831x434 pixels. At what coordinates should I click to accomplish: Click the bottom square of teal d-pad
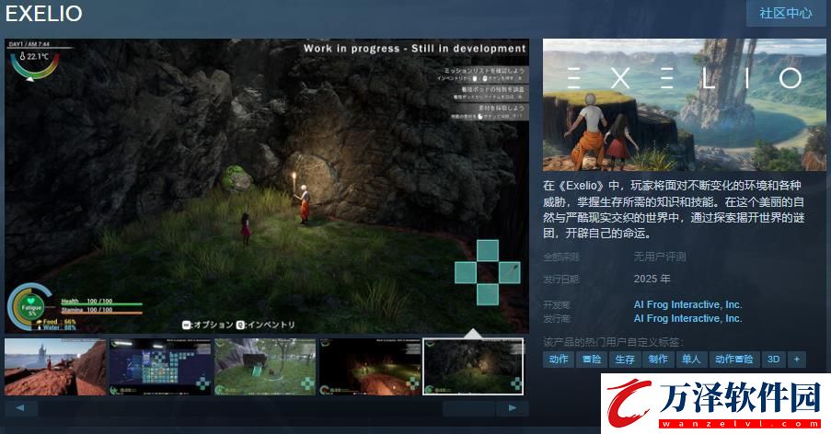(x=487, y=295)
